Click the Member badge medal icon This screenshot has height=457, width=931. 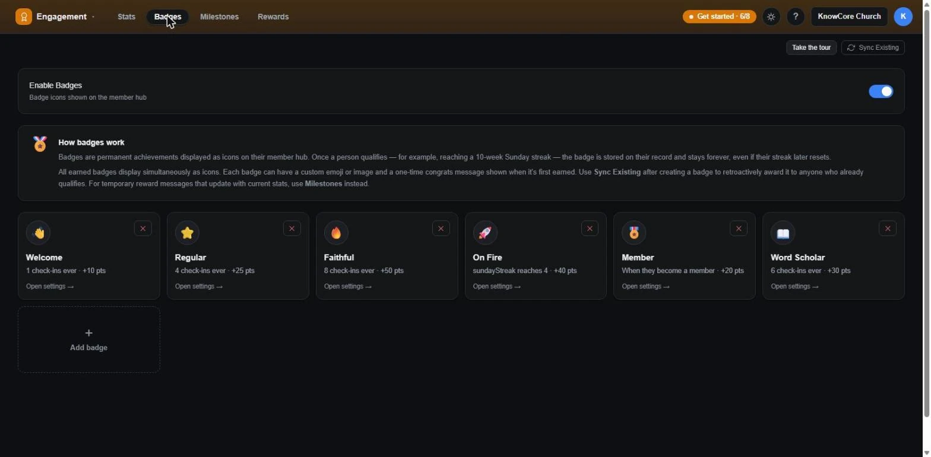634,233
